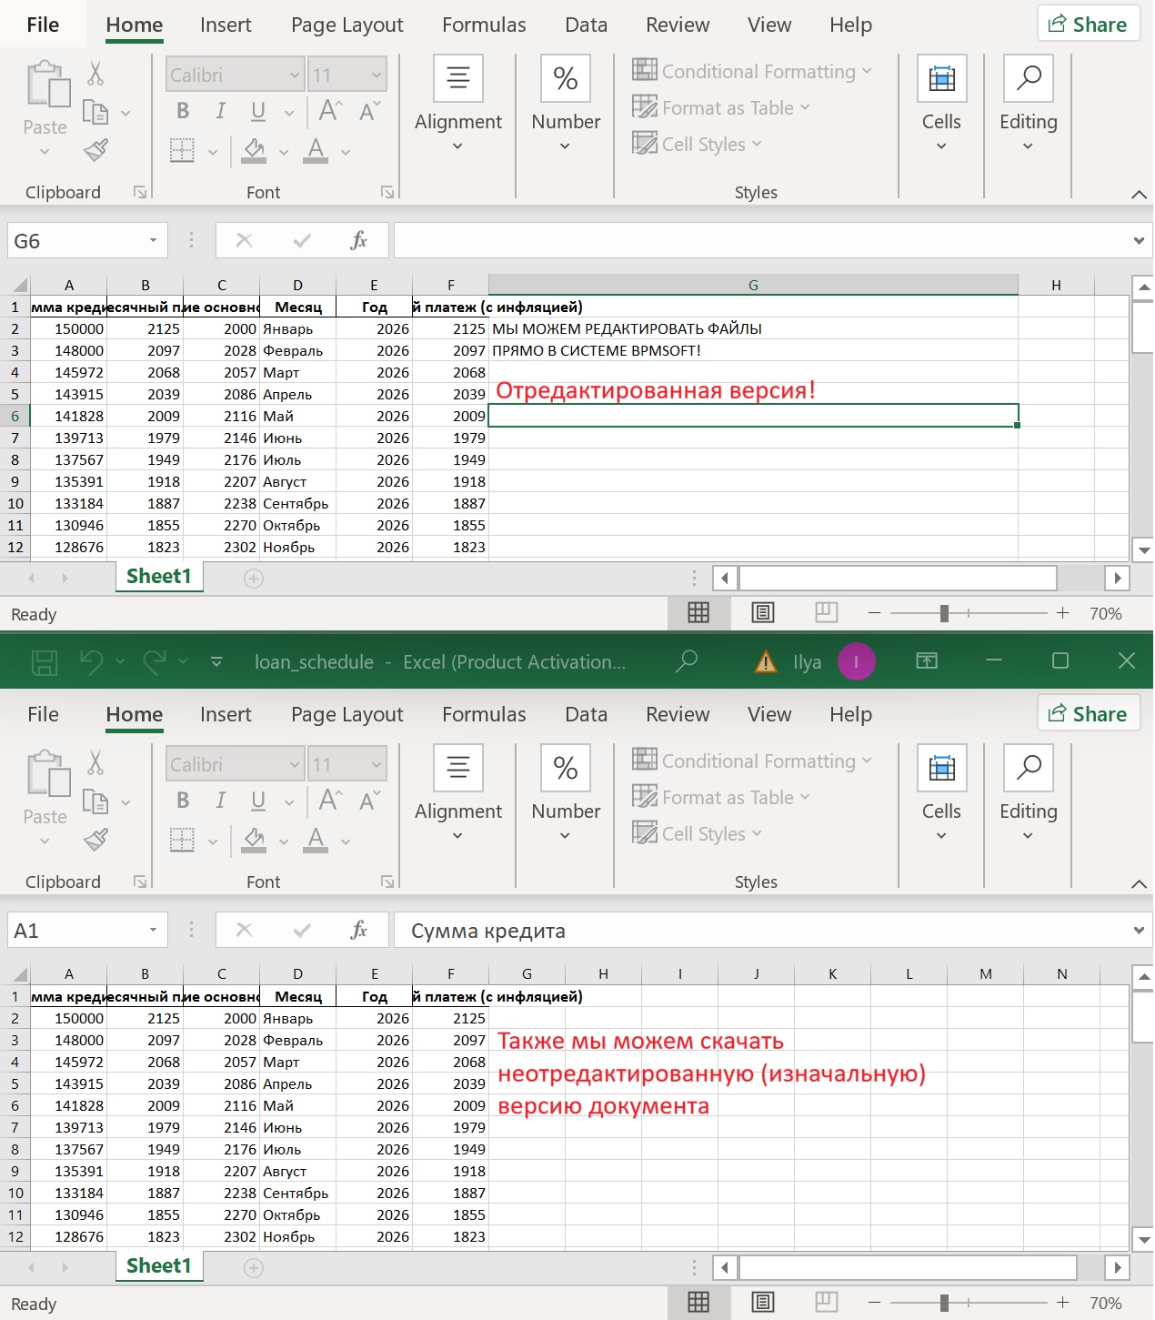The image size is (1155, 1320).
Task: Click the Product Activation warning icon
Action: pyautogui.click(x=766, y=662)
